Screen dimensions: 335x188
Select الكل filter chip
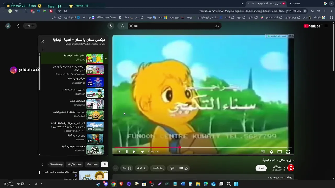[104, 164]
